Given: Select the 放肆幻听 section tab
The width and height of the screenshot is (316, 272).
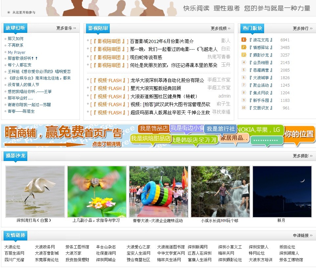Looking at the screenshot, I should point(15,28).
